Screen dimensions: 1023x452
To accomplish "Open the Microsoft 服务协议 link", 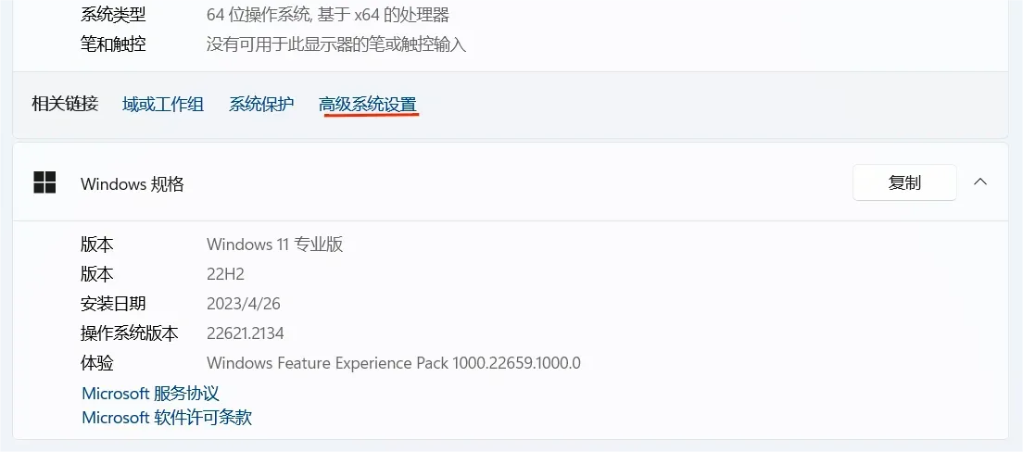I will point(150,394).
